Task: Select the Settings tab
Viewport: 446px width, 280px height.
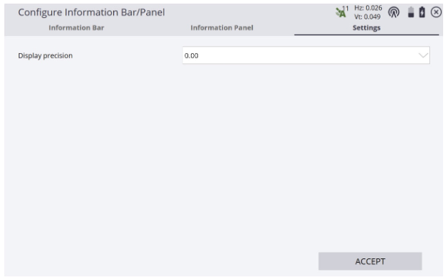Action: pyautogui.click(x=366, y=27)
